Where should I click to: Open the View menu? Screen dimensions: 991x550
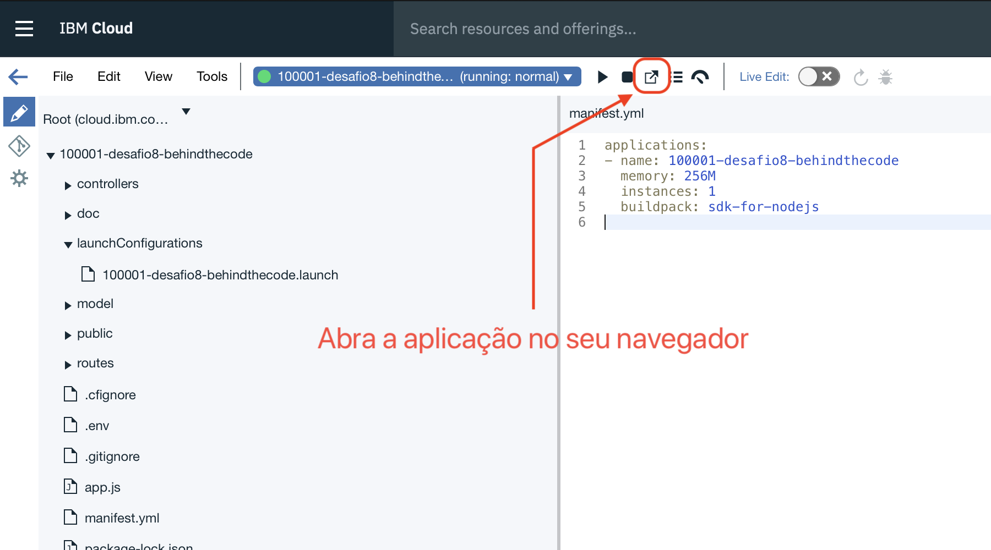tap(159, 76)
